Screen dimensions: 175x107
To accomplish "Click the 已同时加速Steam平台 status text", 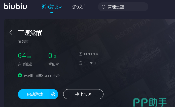I will (42, 76).
